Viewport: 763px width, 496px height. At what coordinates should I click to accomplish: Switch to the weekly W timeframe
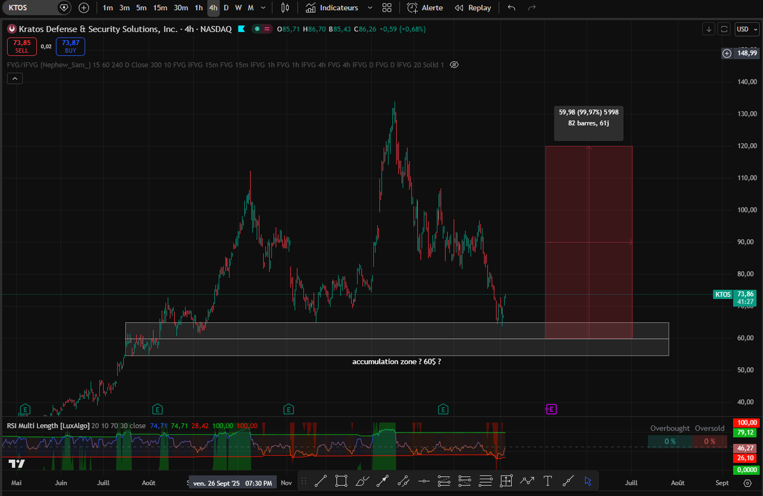[x=238, y=8]
